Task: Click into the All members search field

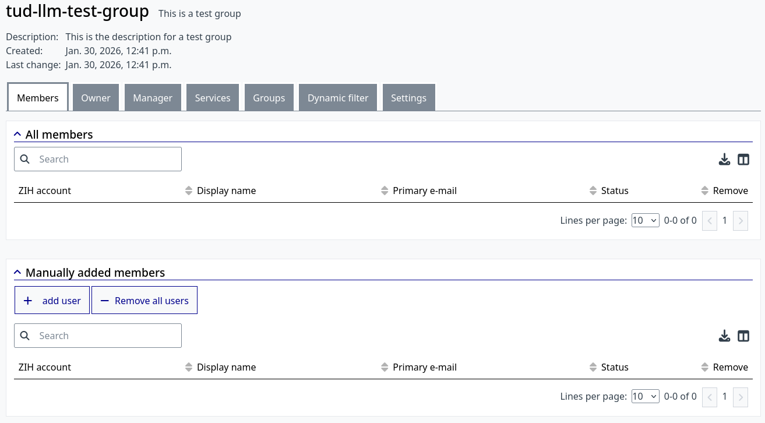Action: (105, 159)
